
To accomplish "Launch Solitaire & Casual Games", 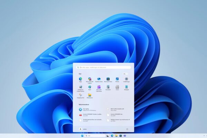I will 80,88.
